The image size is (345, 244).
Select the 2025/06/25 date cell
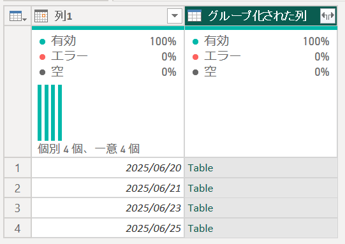108,228
